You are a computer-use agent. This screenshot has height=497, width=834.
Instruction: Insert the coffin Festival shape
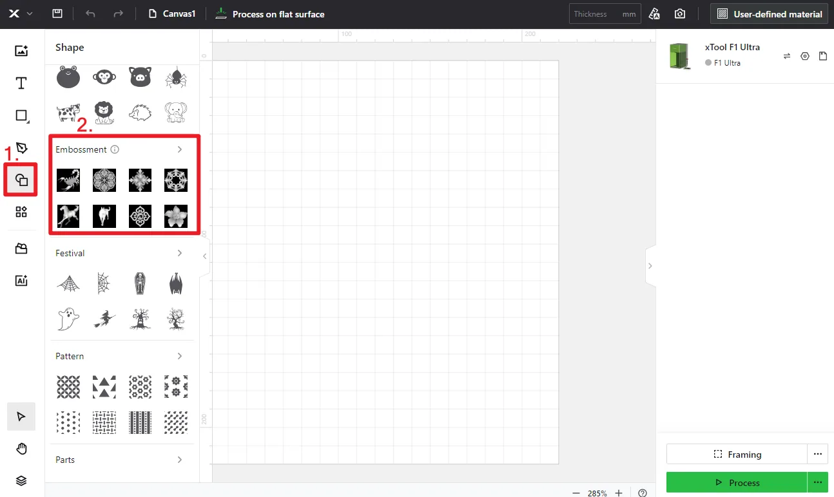tap(140, 283)
